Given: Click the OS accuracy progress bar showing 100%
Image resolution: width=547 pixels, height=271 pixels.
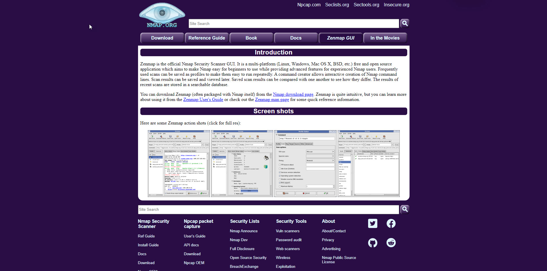Looking at the screenshot, I should pos(249,191).
